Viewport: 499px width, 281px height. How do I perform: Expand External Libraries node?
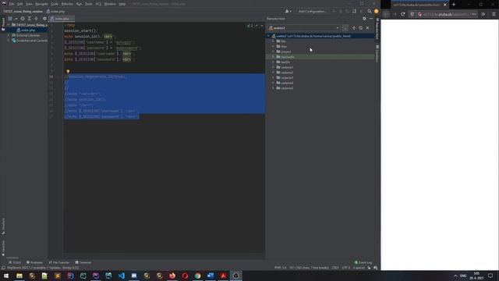pos(9,35)
